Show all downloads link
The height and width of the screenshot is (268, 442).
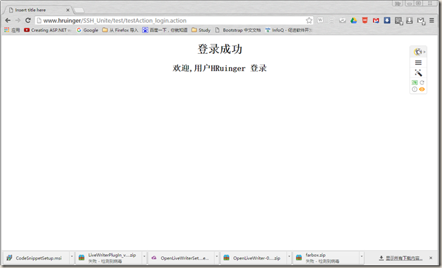(400, 258)
